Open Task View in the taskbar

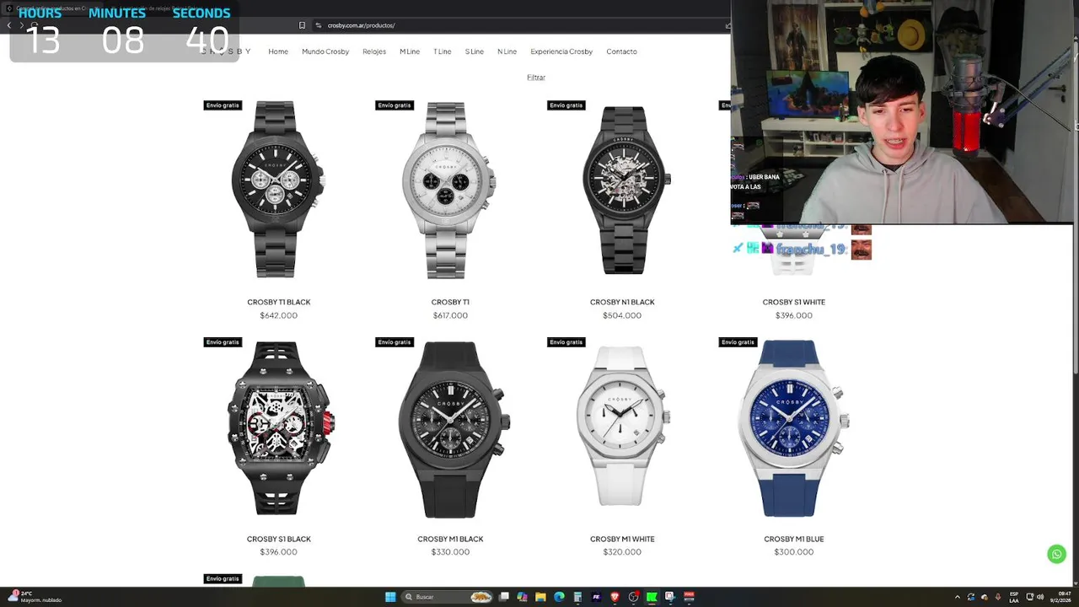click(x=504, y=597)
